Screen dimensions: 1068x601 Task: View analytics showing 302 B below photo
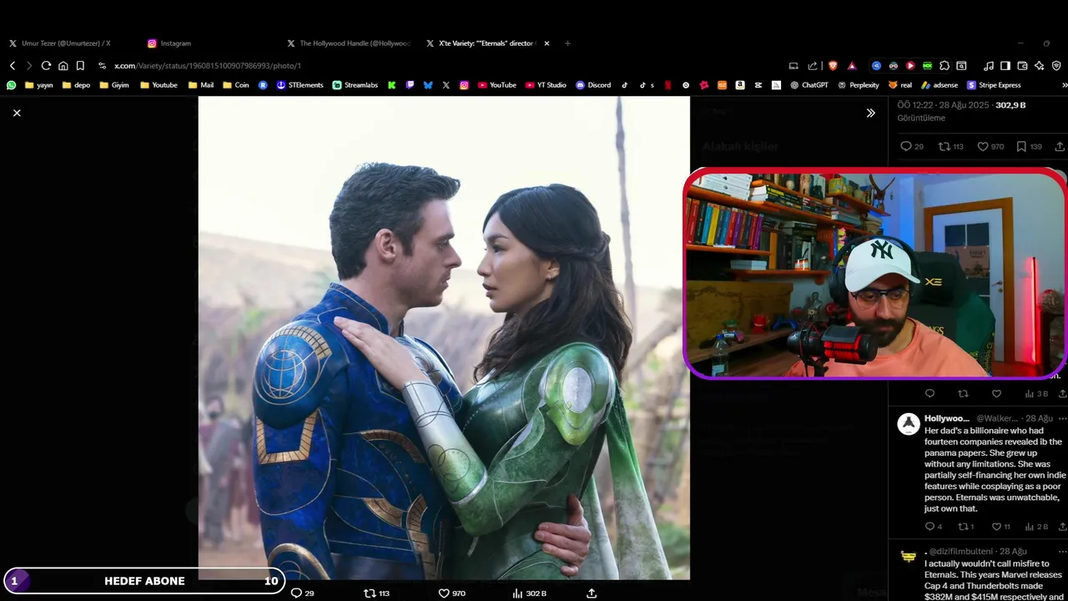[x=530, y=593]
